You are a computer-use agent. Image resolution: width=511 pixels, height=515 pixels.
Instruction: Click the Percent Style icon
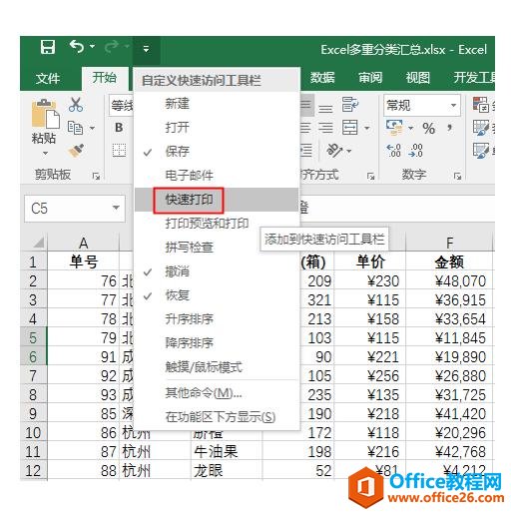[x=428, y=128]
